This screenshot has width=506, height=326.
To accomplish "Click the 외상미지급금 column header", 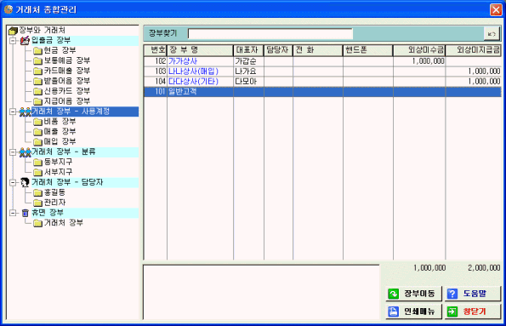I will click(473, 50).
